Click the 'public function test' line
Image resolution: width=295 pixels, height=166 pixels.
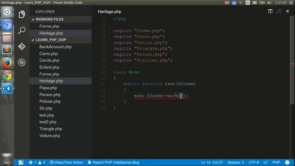point(159,84)
